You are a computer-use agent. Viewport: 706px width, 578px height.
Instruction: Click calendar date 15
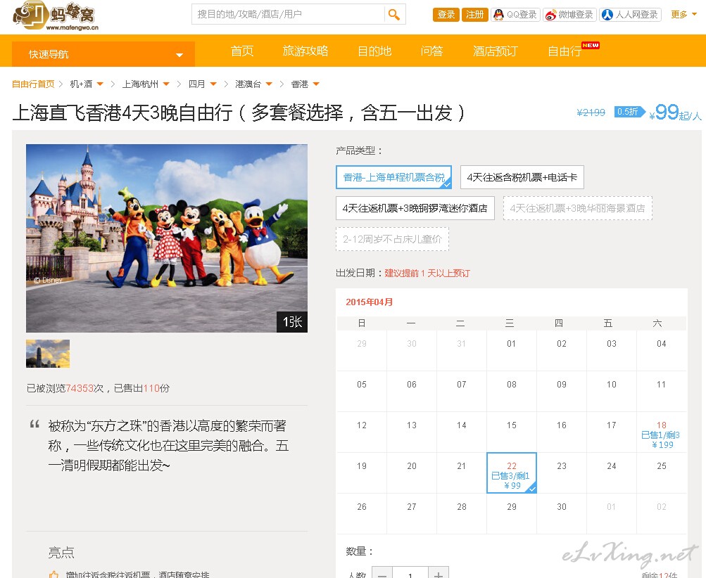[512, 425]
